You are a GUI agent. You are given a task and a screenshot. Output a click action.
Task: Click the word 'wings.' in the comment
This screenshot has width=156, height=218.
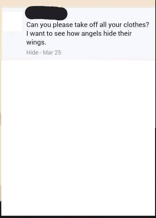(36, 42)
